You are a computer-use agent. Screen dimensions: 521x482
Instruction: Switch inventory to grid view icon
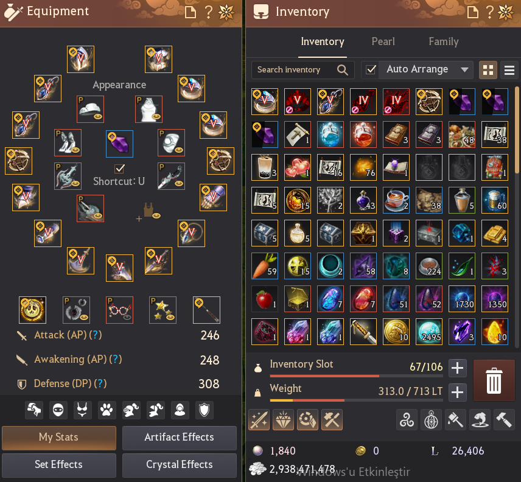[488, 70]
